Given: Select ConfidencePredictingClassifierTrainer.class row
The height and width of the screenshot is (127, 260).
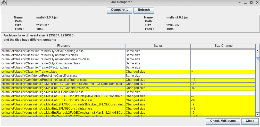Looking at the screenshot, I should (x=128, y=80).
